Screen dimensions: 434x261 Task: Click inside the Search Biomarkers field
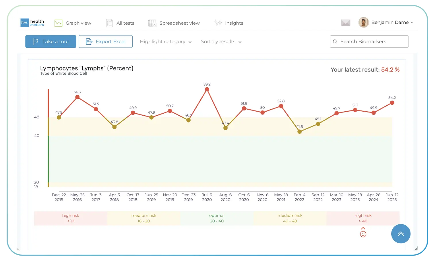coord(369,41)
